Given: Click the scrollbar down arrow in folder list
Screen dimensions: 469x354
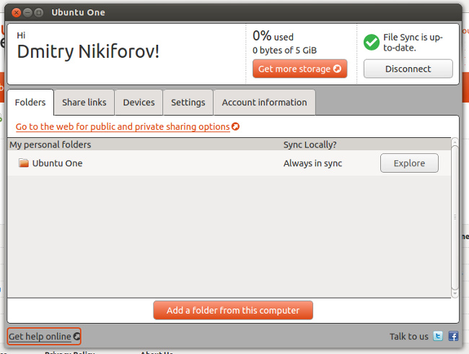Looking at the screenshot, I should pos(455,294).
